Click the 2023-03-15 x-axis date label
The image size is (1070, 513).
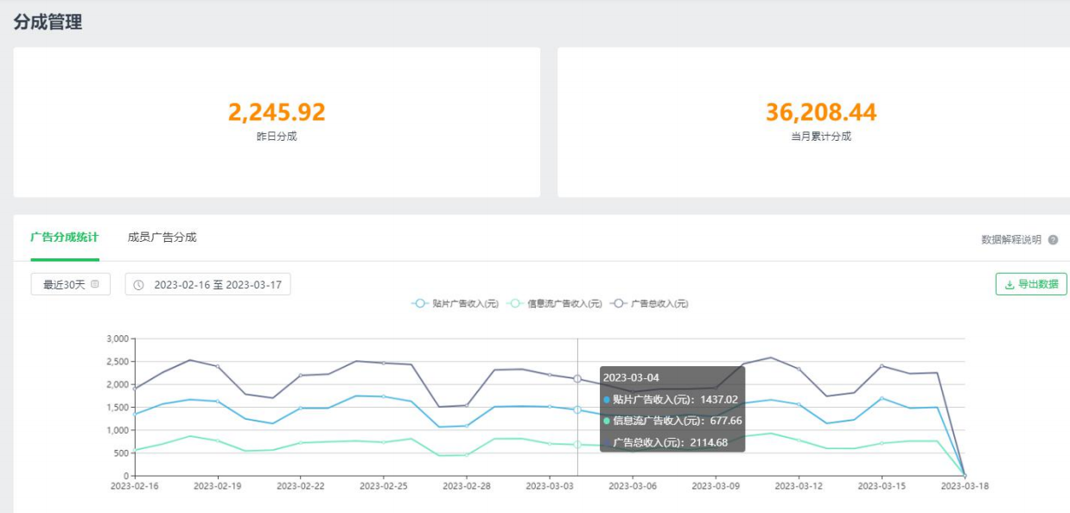[882, 486]
